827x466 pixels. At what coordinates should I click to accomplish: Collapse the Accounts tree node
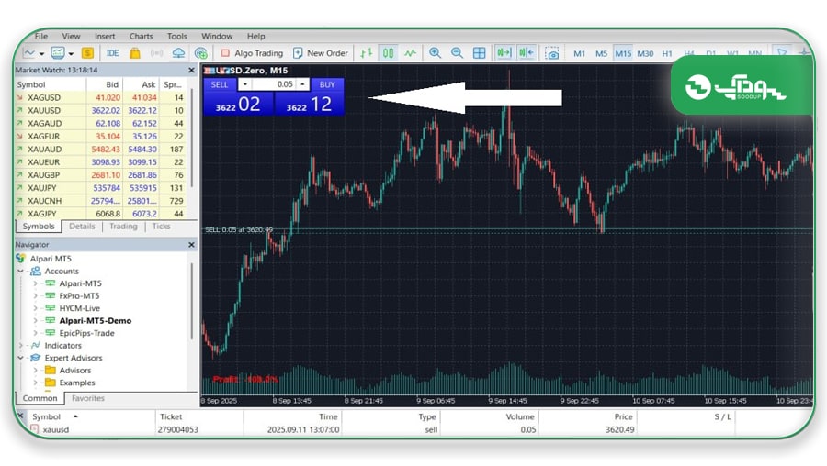pos(20,272)
